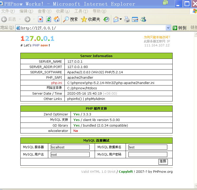Open History clock icon
The height and width of the screenshot is (190, 197).
point(106,19)
